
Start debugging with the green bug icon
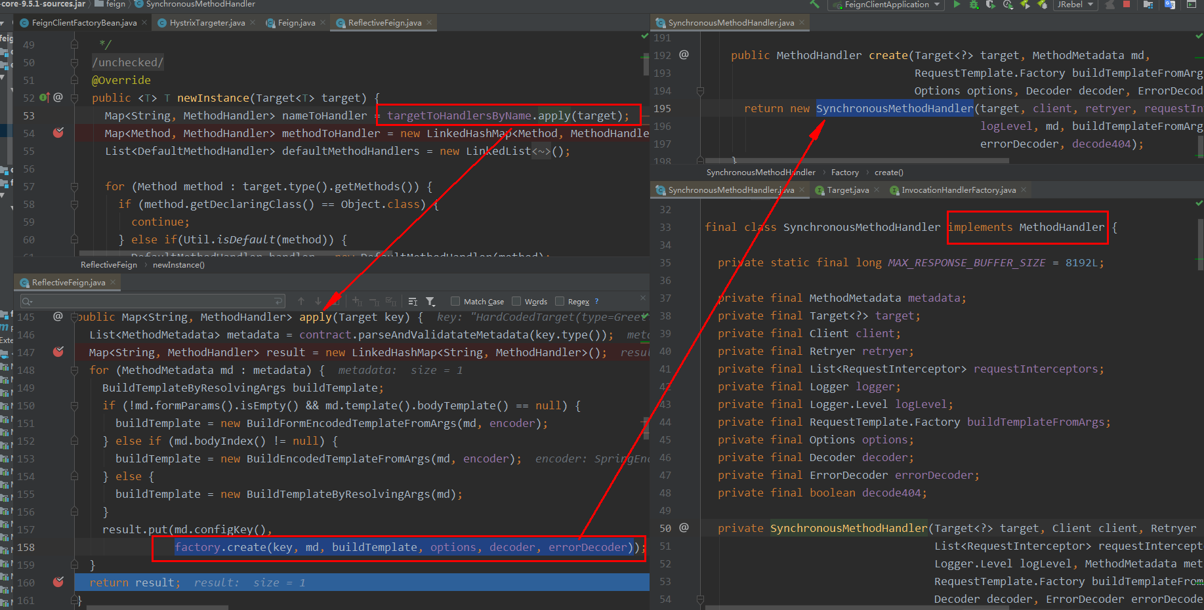(x=974, y=5)
